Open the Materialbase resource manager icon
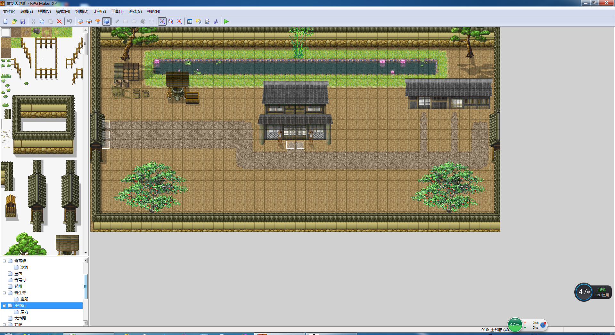 tap(199, 21)
